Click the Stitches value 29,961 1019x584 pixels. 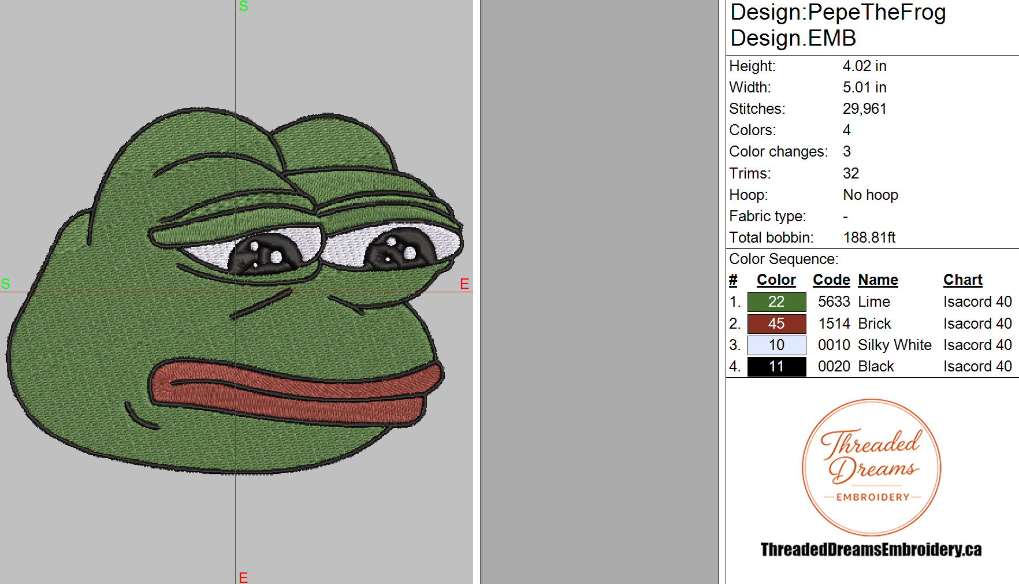[864, 109]
